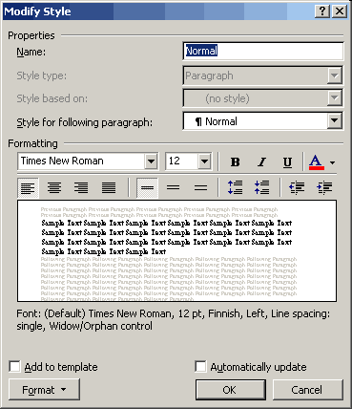Toggle Bold formatting button
Image resolution: width=352 pixels, height=409 pixels.
(x=236, y=161)
